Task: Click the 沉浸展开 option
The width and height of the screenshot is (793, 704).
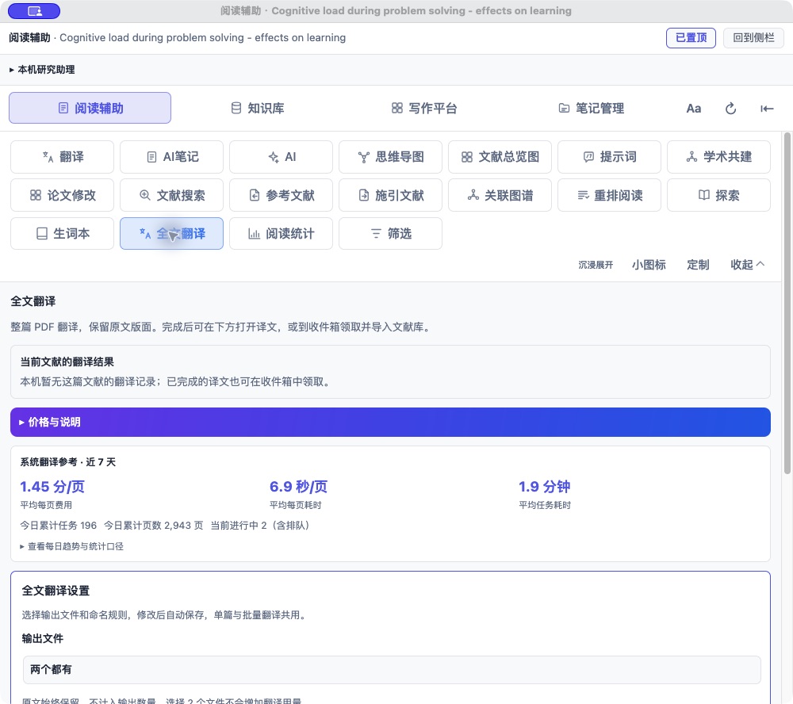Action: tap(596, 265)
